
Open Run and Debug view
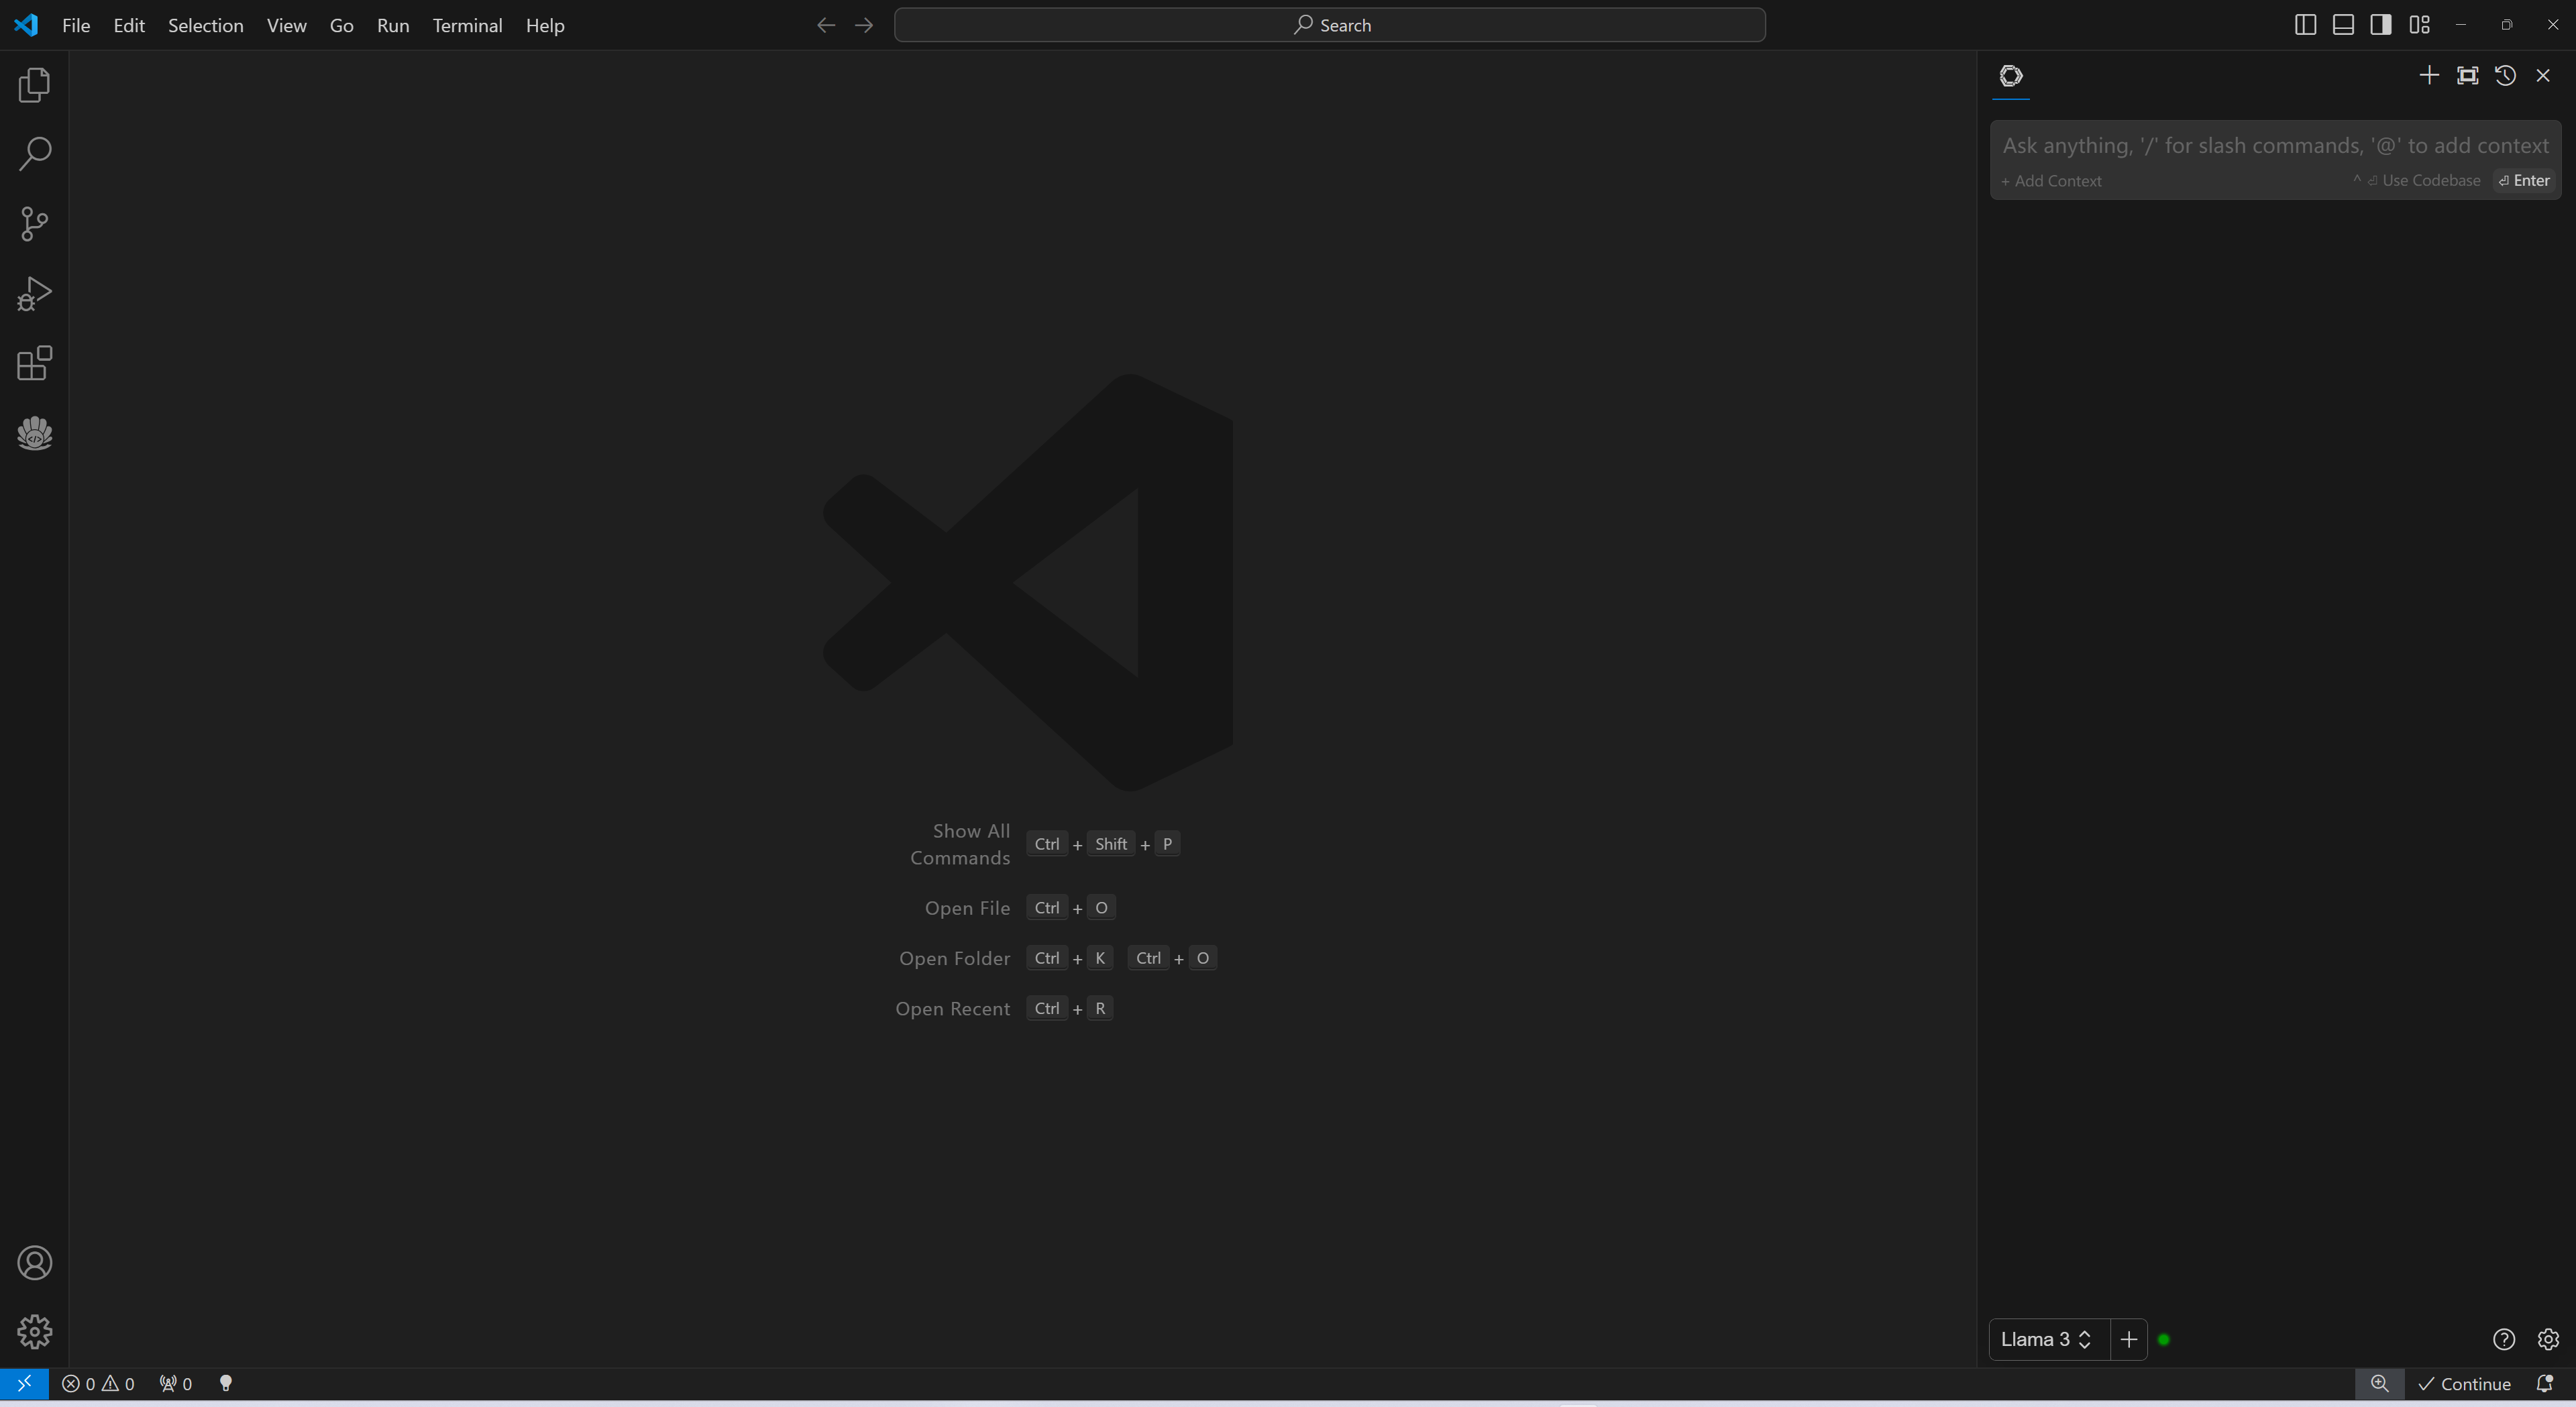point(34,294)
